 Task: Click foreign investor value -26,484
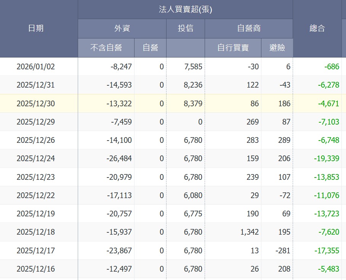coord(119,158)
